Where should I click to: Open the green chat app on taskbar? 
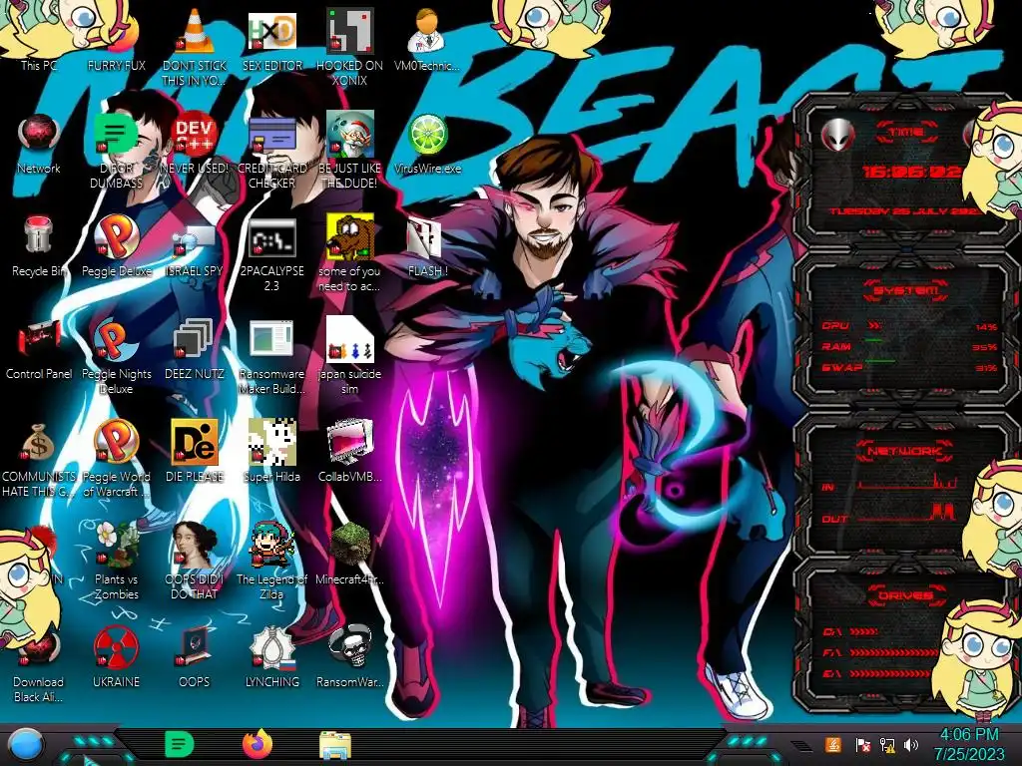pos(179,744)
